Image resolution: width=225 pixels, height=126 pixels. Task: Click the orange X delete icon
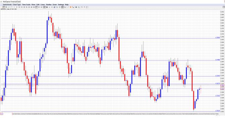pos(71,7)
